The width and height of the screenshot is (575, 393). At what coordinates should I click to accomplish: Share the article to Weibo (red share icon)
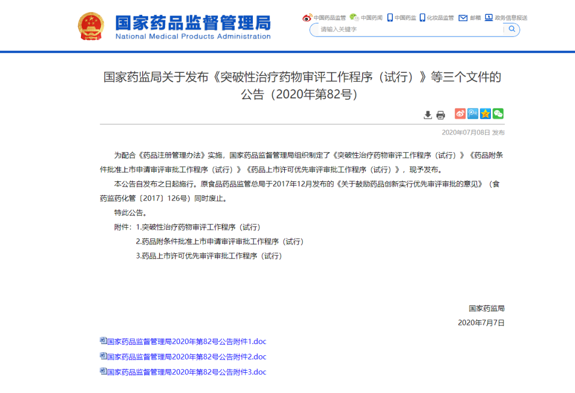click(x=460, y=114)
